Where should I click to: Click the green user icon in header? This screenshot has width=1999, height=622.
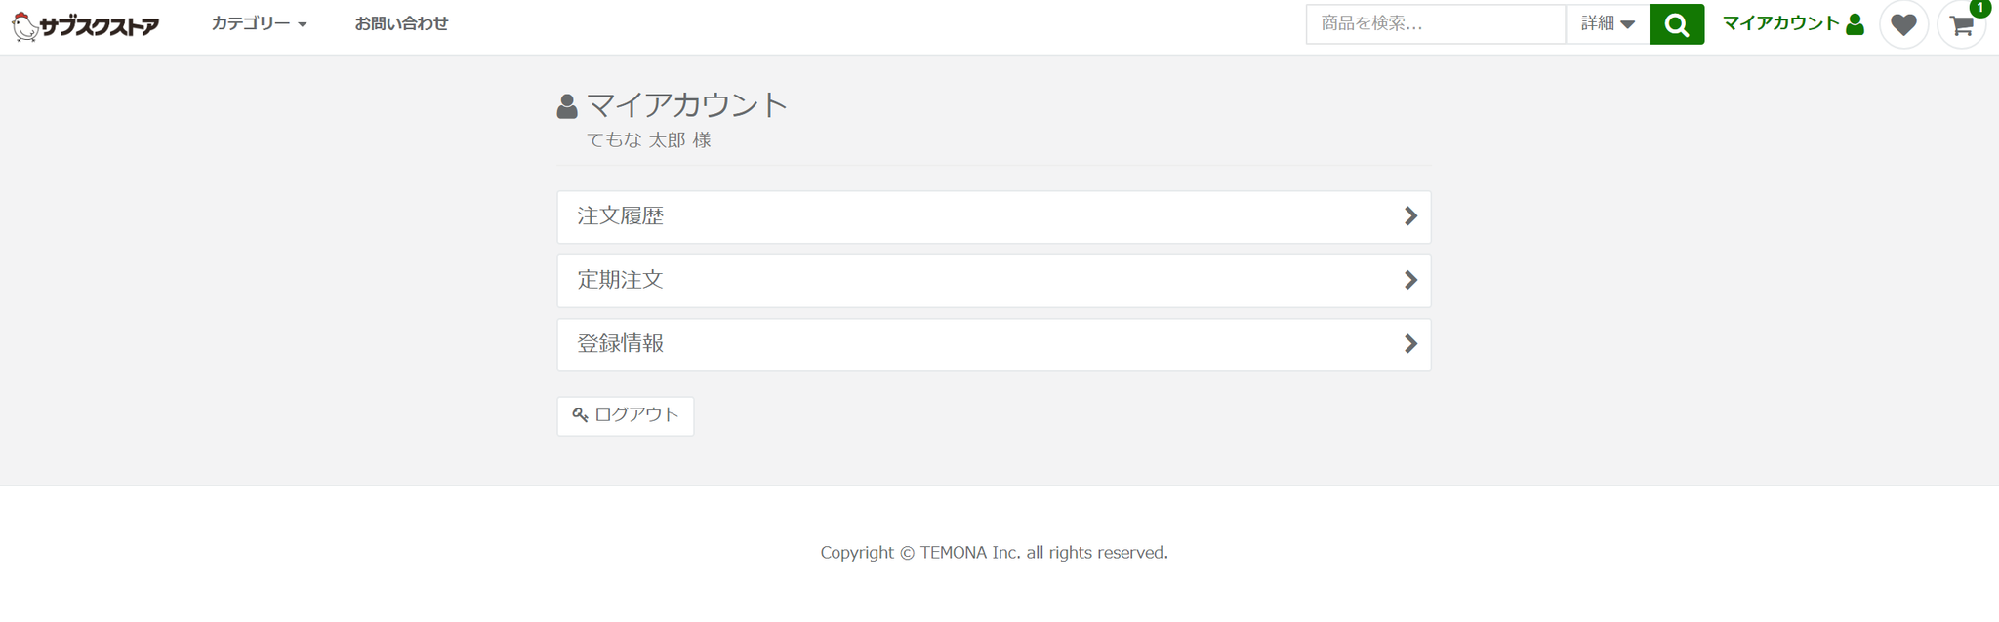point(1856,24)
